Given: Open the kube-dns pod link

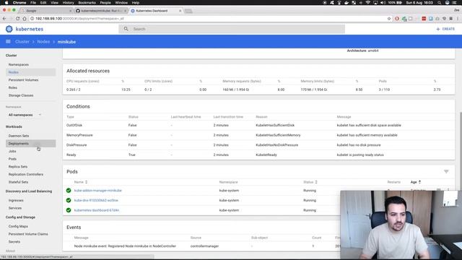Looking at the screenshot, I should (x=96, y=201).
